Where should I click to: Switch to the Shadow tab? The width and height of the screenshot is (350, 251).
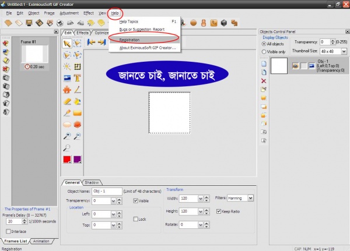point(92,182)
